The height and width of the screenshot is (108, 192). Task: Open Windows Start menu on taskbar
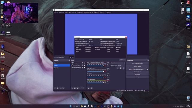(70, 106)
